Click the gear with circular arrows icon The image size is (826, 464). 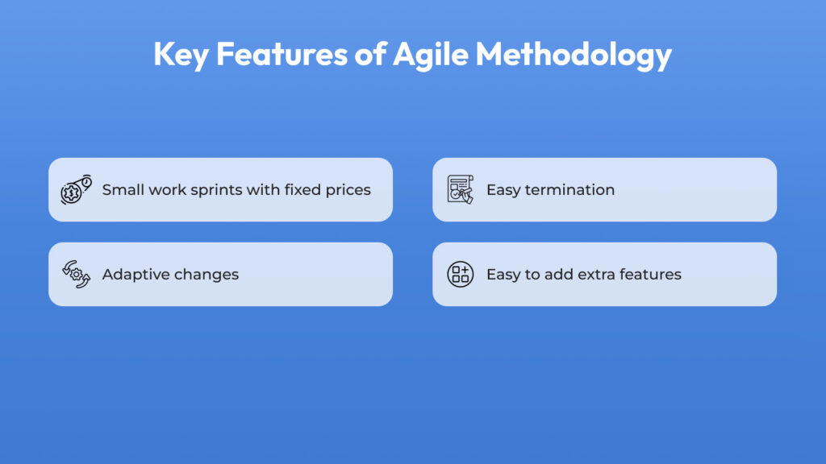tap(77, 274)
